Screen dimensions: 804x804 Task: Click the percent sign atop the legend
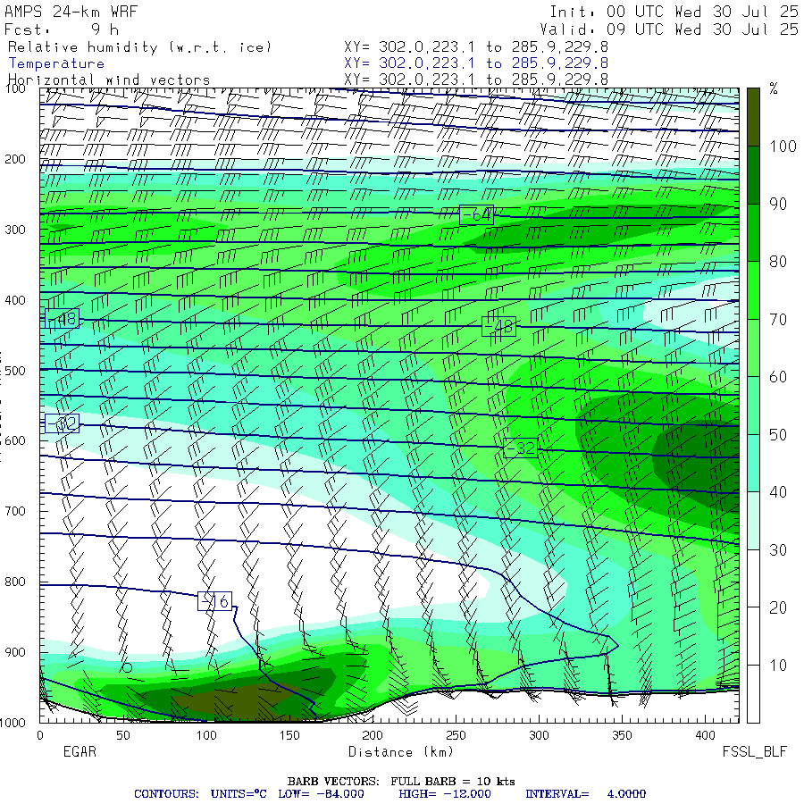pyautogui.click(x=774, y=88)
